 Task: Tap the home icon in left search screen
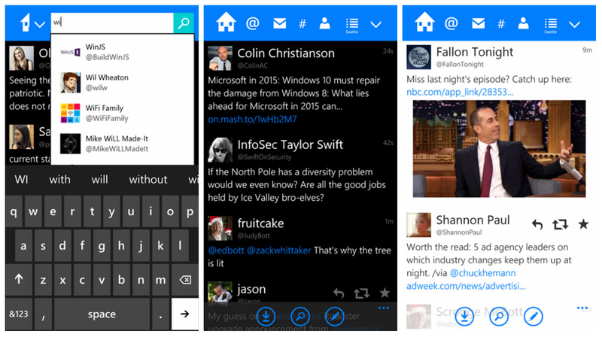click(26, 23)
